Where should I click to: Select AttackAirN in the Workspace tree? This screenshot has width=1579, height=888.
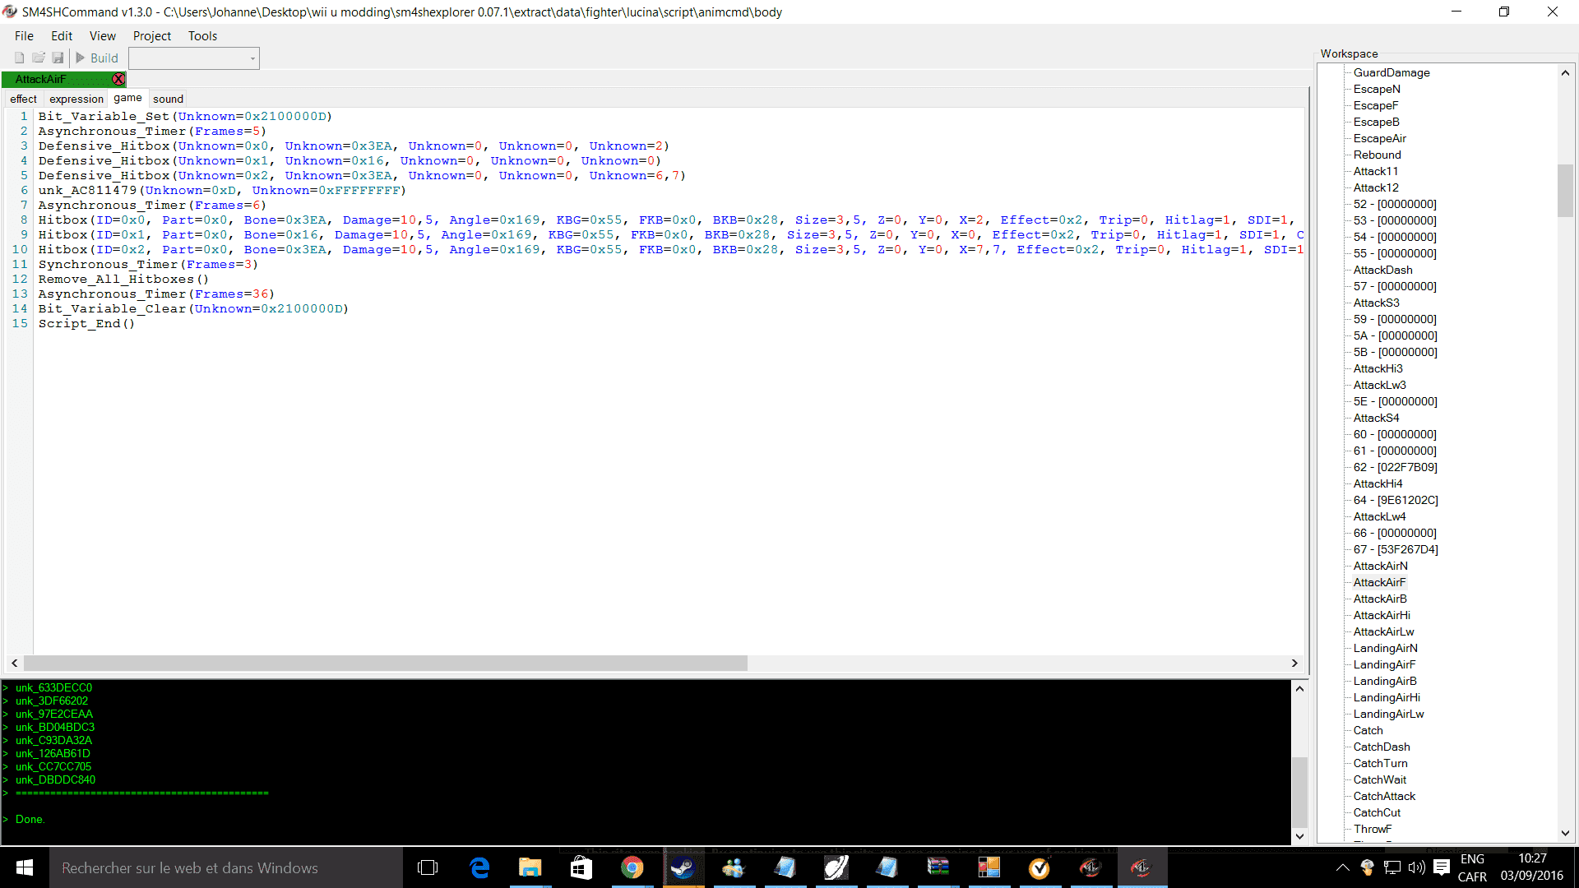(x=1381, y=566)
